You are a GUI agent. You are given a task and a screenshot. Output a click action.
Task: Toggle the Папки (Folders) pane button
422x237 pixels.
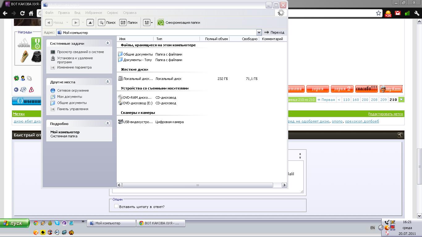pyautogui.click(x=129, y=23)
